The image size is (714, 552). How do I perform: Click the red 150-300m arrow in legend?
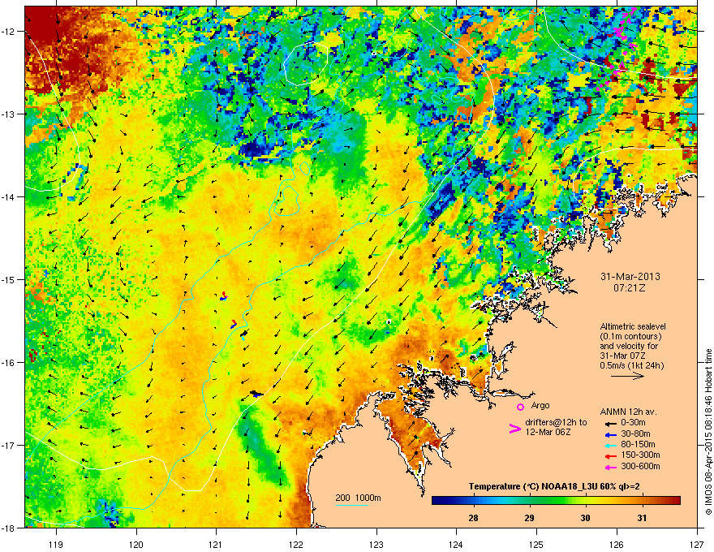coord(611,456)
